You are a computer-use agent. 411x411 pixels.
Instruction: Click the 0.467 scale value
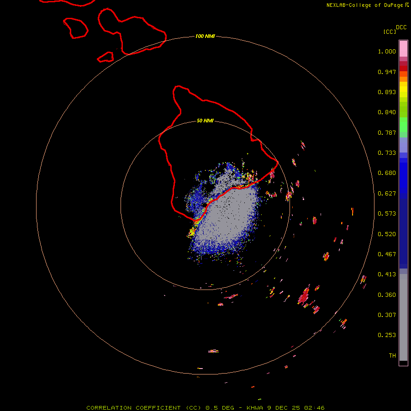(387, 254)
